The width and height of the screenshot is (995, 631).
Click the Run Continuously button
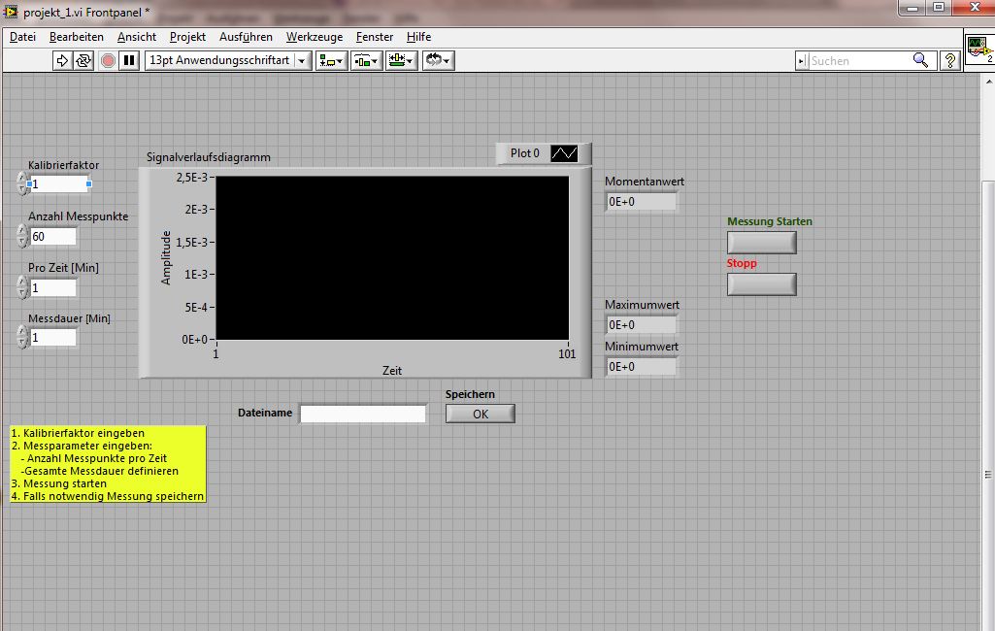83,60
